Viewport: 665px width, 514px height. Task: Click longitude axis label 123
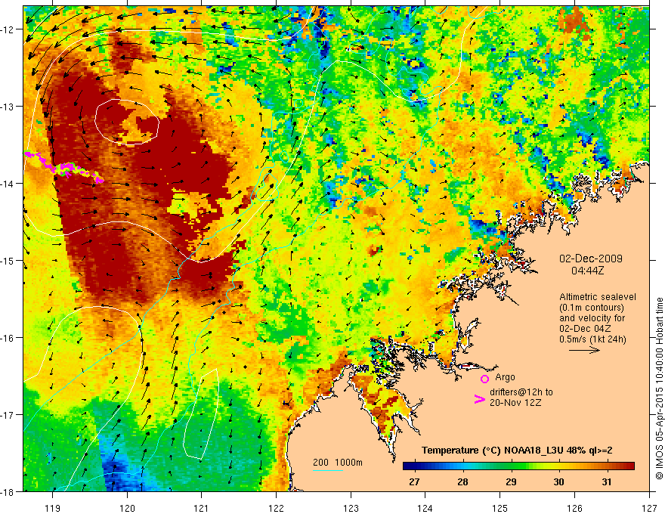351,508
